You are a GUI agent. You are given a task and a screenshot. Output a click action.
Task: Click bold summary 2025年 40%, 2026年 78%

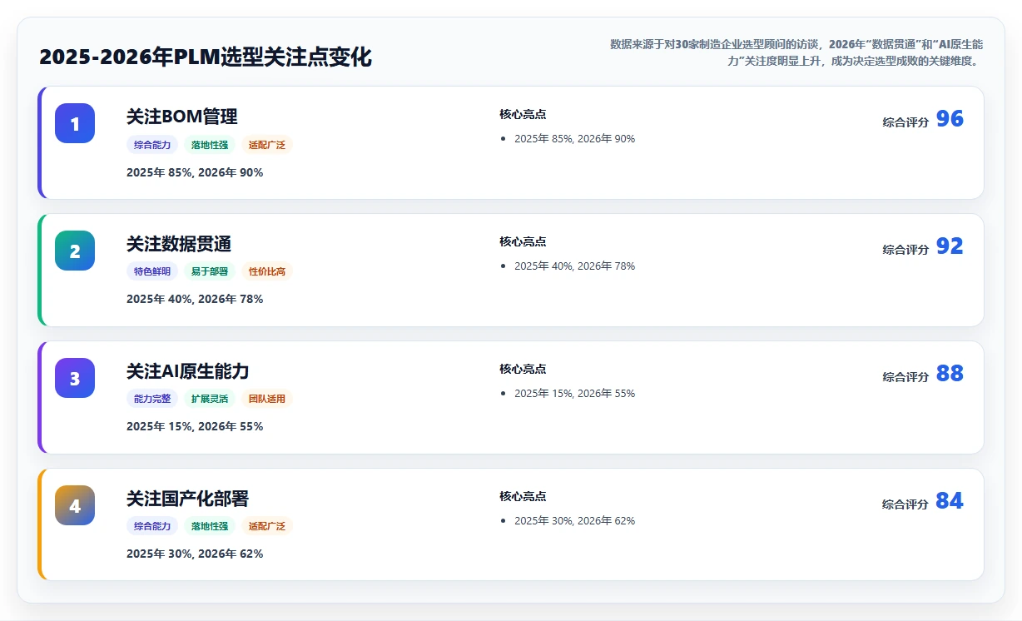195,299
